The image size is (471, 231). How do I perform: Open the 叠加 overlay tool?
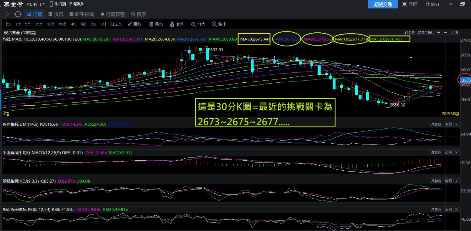[156, 24]
